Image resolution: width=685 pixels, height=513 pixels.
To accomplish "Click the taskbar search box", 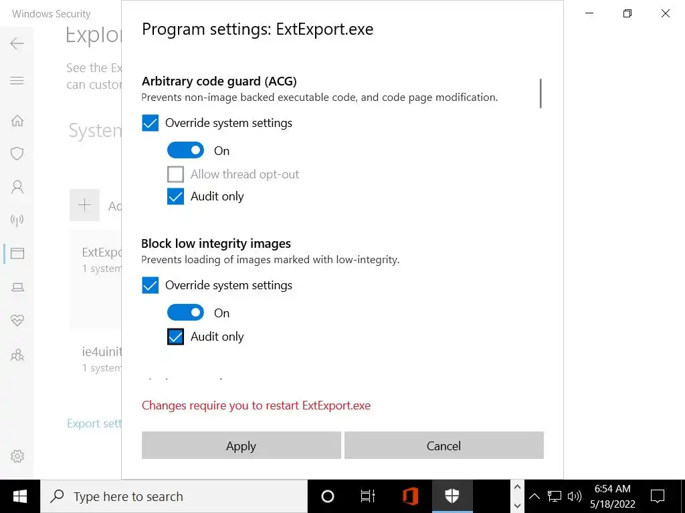I will point(174,496).
